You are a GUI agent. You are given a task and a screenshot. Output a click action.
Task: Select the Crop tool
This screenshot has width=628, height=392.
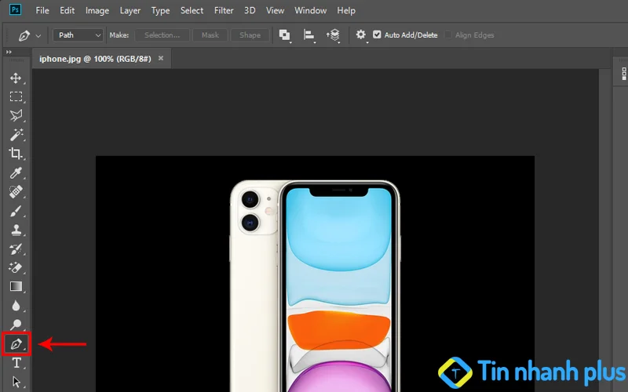pyautogui.click(x=16, y=154)
